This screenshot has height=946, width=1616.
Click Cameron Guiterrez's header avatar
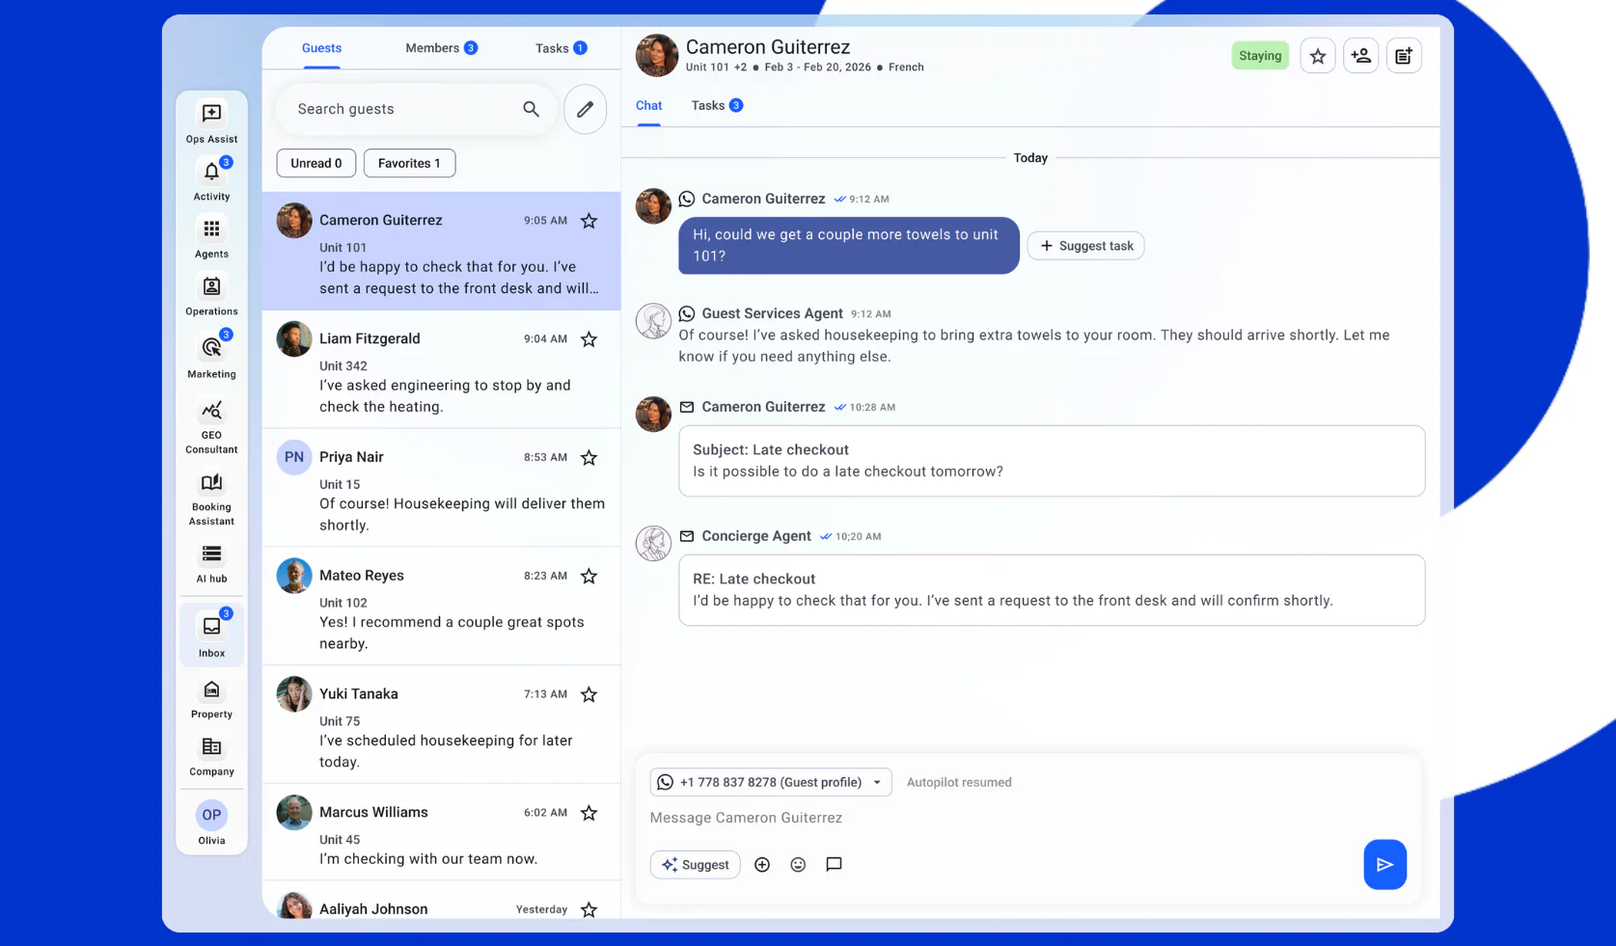coord(656,56)
